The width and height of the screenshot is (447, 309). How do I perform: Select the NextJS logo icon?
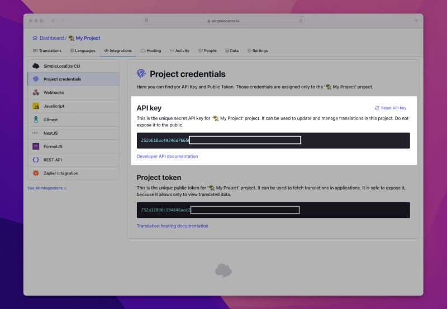tap(36, 133)
